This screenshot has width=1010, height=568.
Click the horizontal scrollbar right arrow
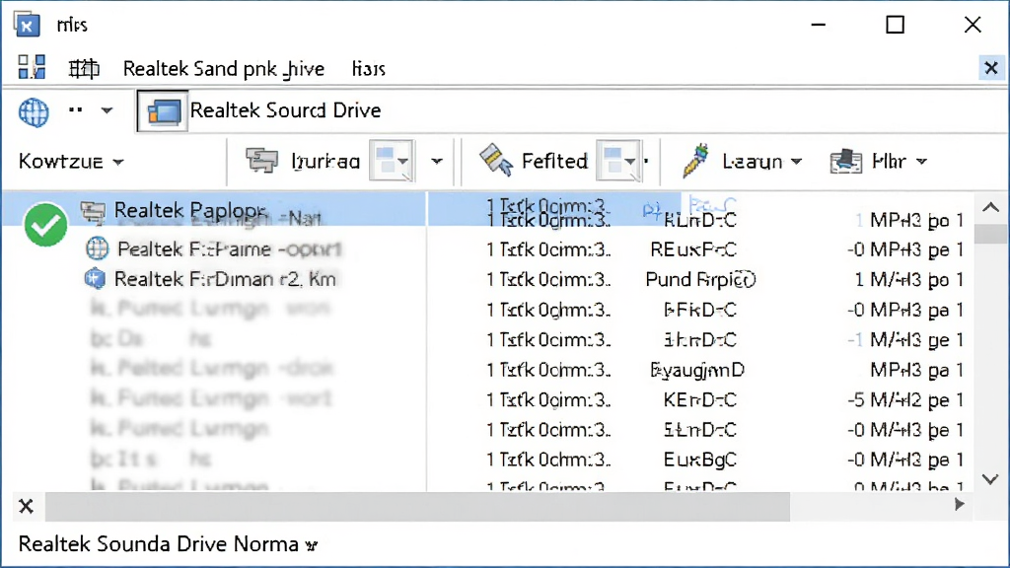959,505
